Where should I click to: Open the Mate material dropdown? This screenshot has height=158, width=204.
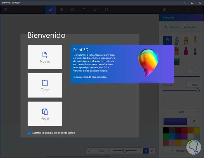pyautogui.click(x=181, y=112)
